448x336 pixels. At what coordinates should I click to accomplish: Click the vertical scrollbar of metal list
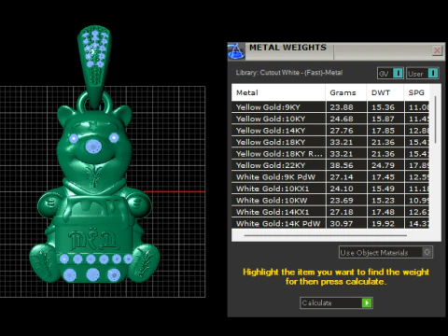click(x=435, y=119)
